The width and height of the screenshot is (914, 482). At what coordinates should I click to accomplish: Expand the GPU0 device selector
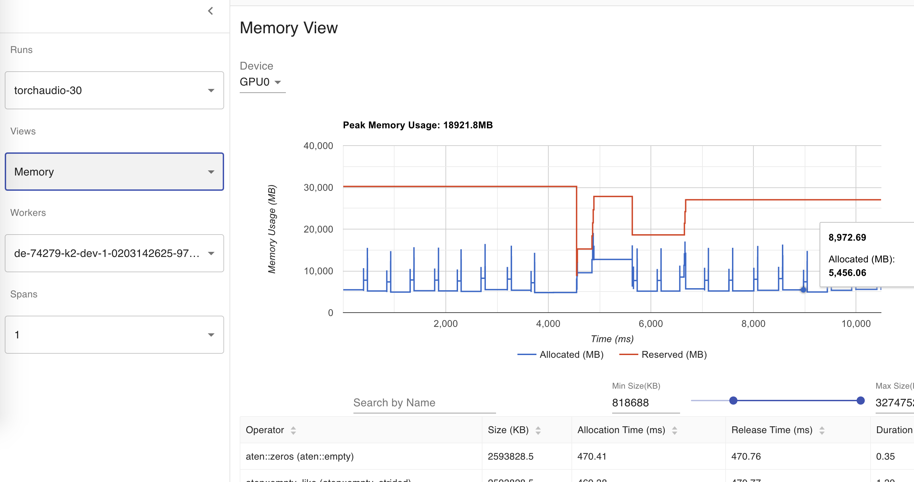point(261,82)
